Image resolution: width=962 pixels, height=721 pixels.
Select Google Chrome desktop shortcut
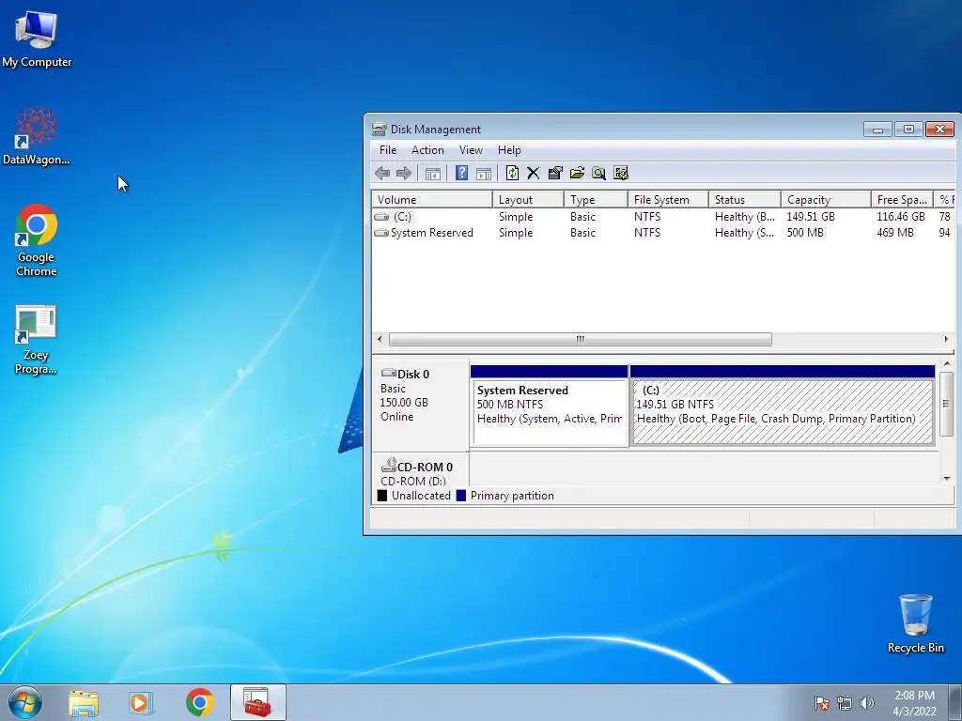[37, 240]
